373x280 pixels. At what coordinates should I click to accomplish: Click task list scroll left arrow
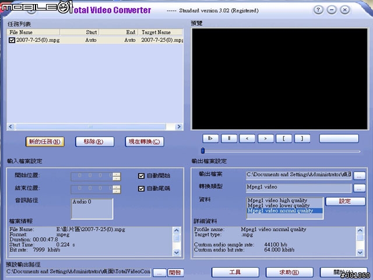10,127
